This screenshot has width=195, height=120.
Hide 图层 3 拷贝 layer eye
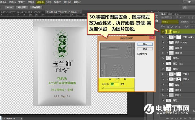click(163, 63)
